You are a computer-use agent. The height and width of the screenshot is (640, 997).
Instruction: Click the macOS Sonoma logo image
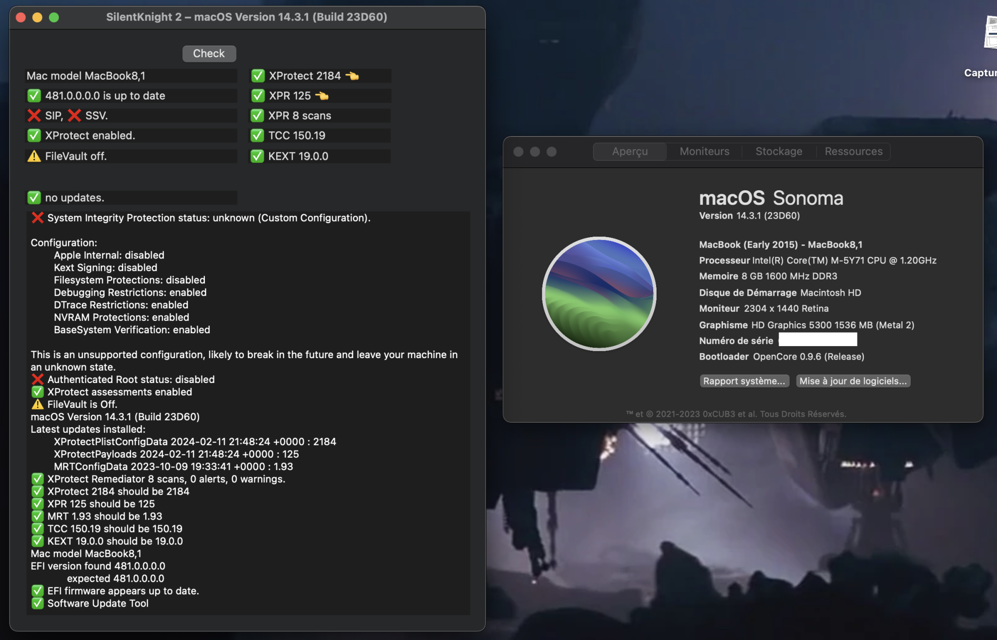coord(599,293)
